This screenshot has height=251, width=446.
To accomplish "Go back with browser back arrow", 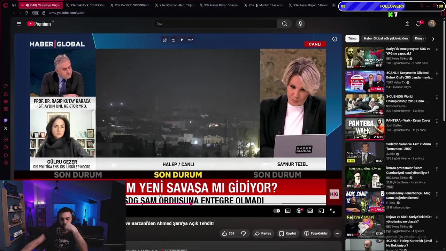I will tap(14, 13).
